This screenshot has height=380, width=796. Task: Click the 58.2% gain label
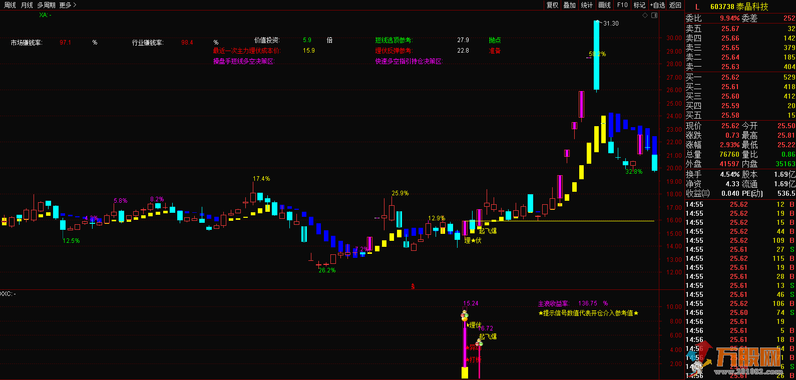597,54
